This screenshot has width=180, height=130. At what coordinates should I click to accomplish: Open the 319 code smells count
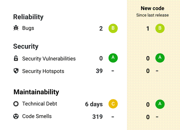click(97, 117)
